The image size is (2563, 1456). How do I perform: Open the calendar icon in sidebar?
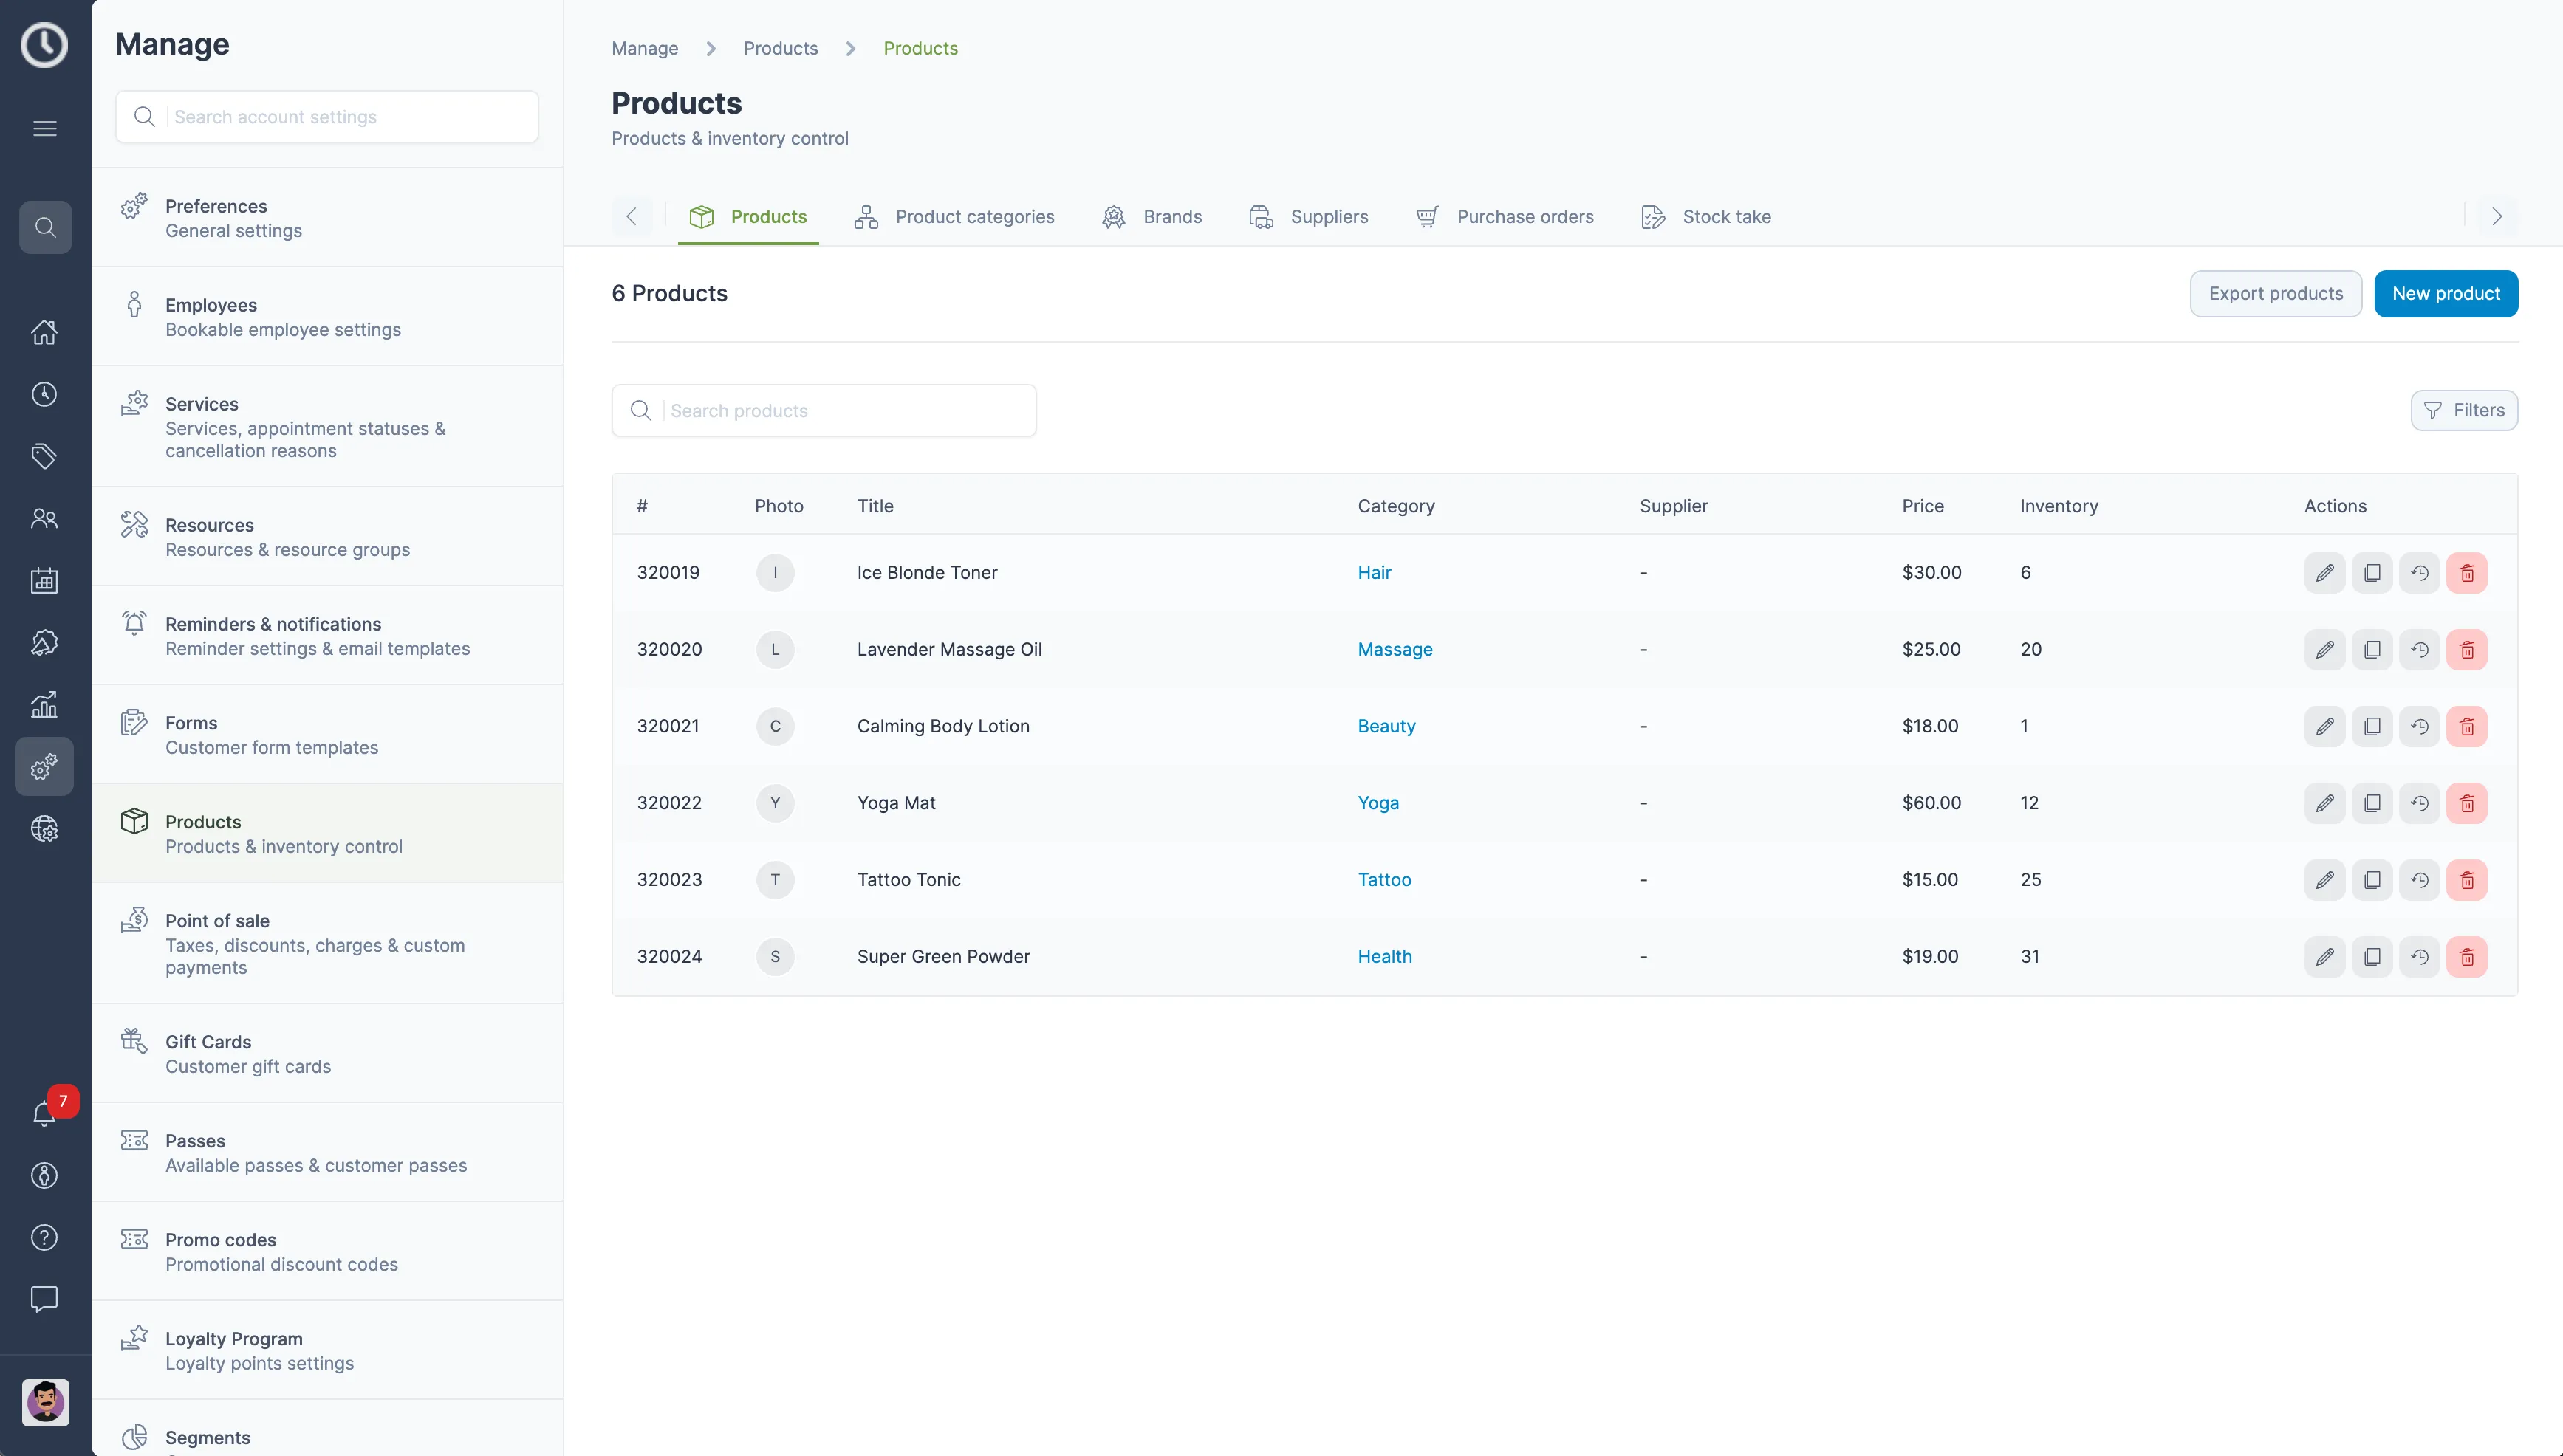click(x=44, y=580)
